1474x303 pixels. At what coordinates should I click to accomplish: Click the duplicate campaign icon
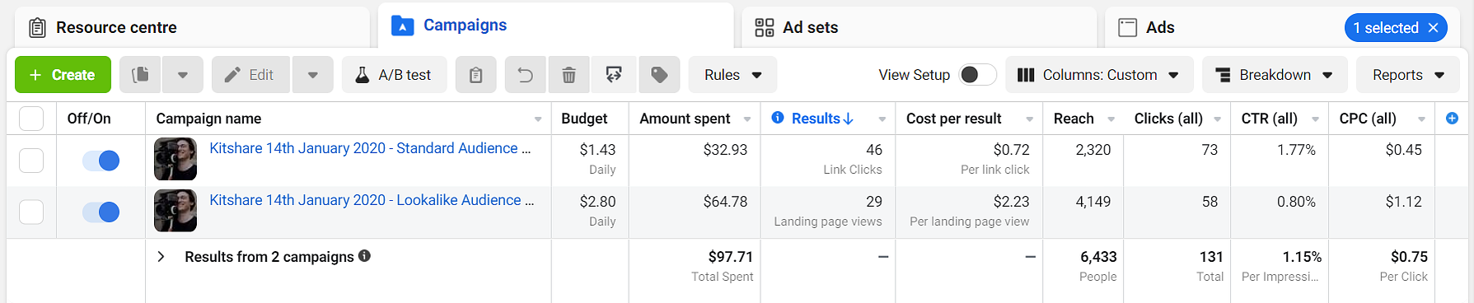click(x=141, y=75)
